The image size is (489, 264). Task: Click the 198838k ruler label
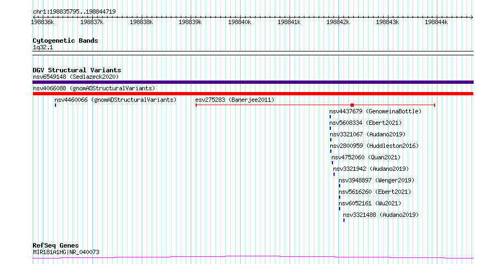tap(141, 22)
